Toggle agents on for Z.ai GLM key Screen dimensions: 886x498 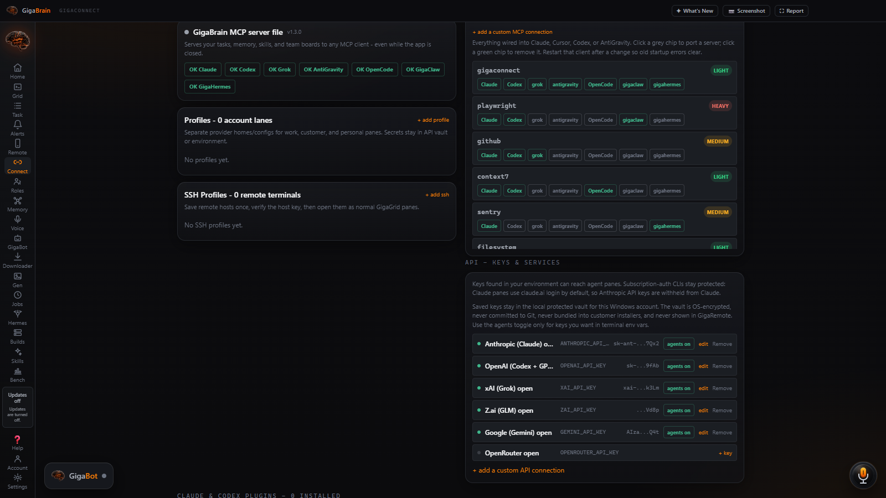click(678, 411)
